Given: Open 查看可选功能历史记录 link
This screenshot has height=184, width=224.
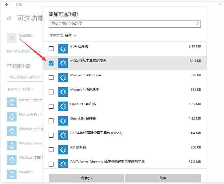Looking at the screenshot, I should pos(24,51).
